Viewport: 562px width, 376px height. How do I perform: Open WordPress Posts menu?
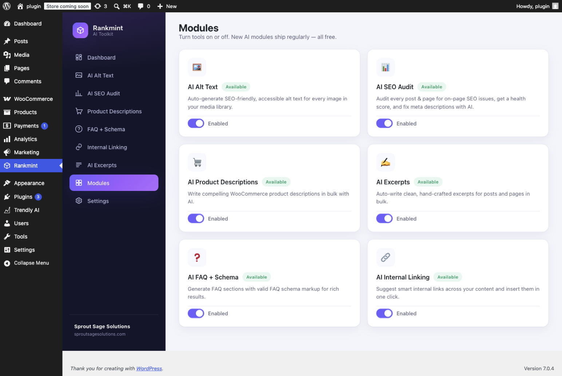[x=31, y=41]
